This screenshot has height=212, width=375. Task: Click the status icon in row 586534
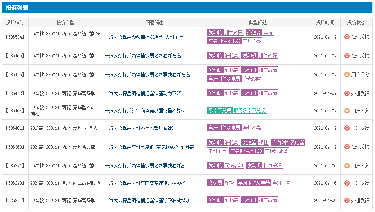(x=347, y=37)
